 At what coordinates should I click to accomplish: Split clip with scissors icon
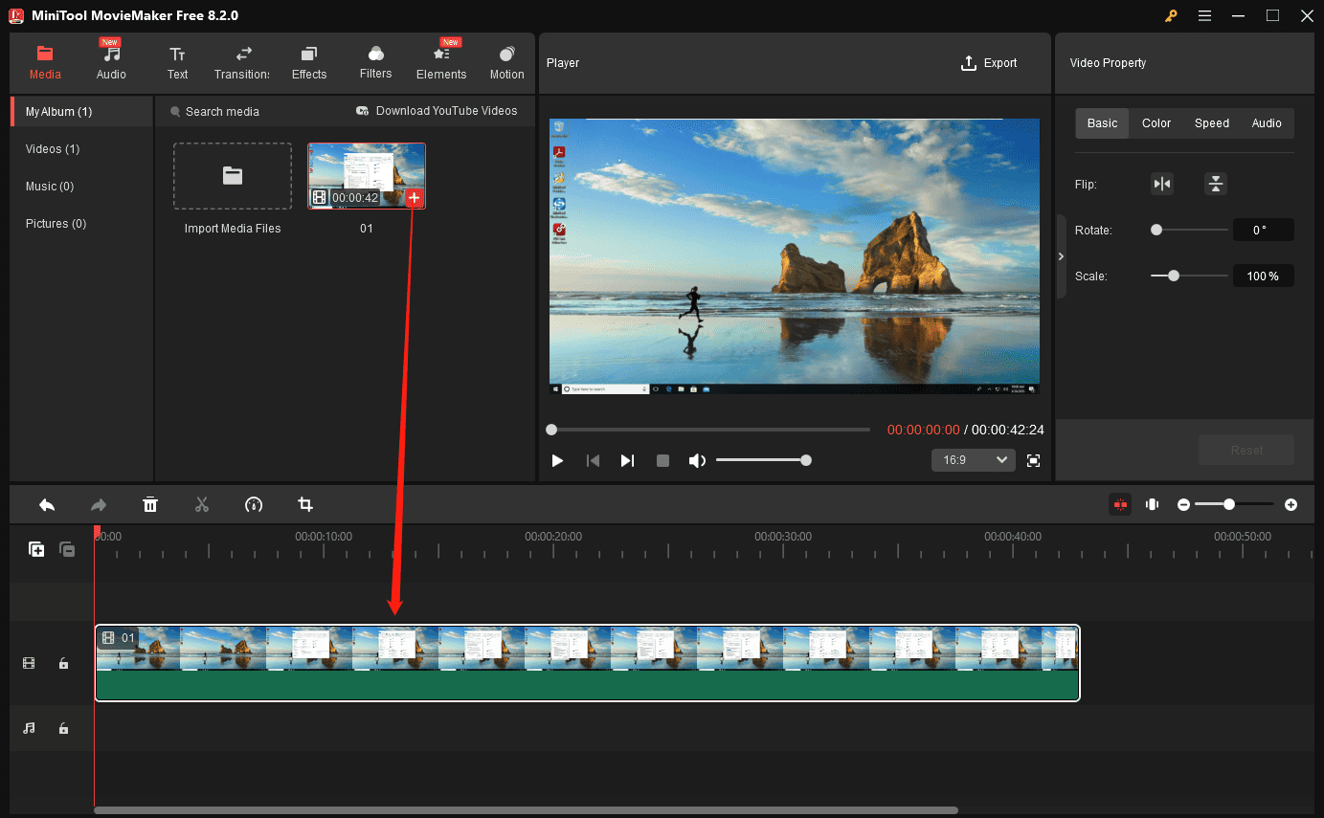click(202, 504)
